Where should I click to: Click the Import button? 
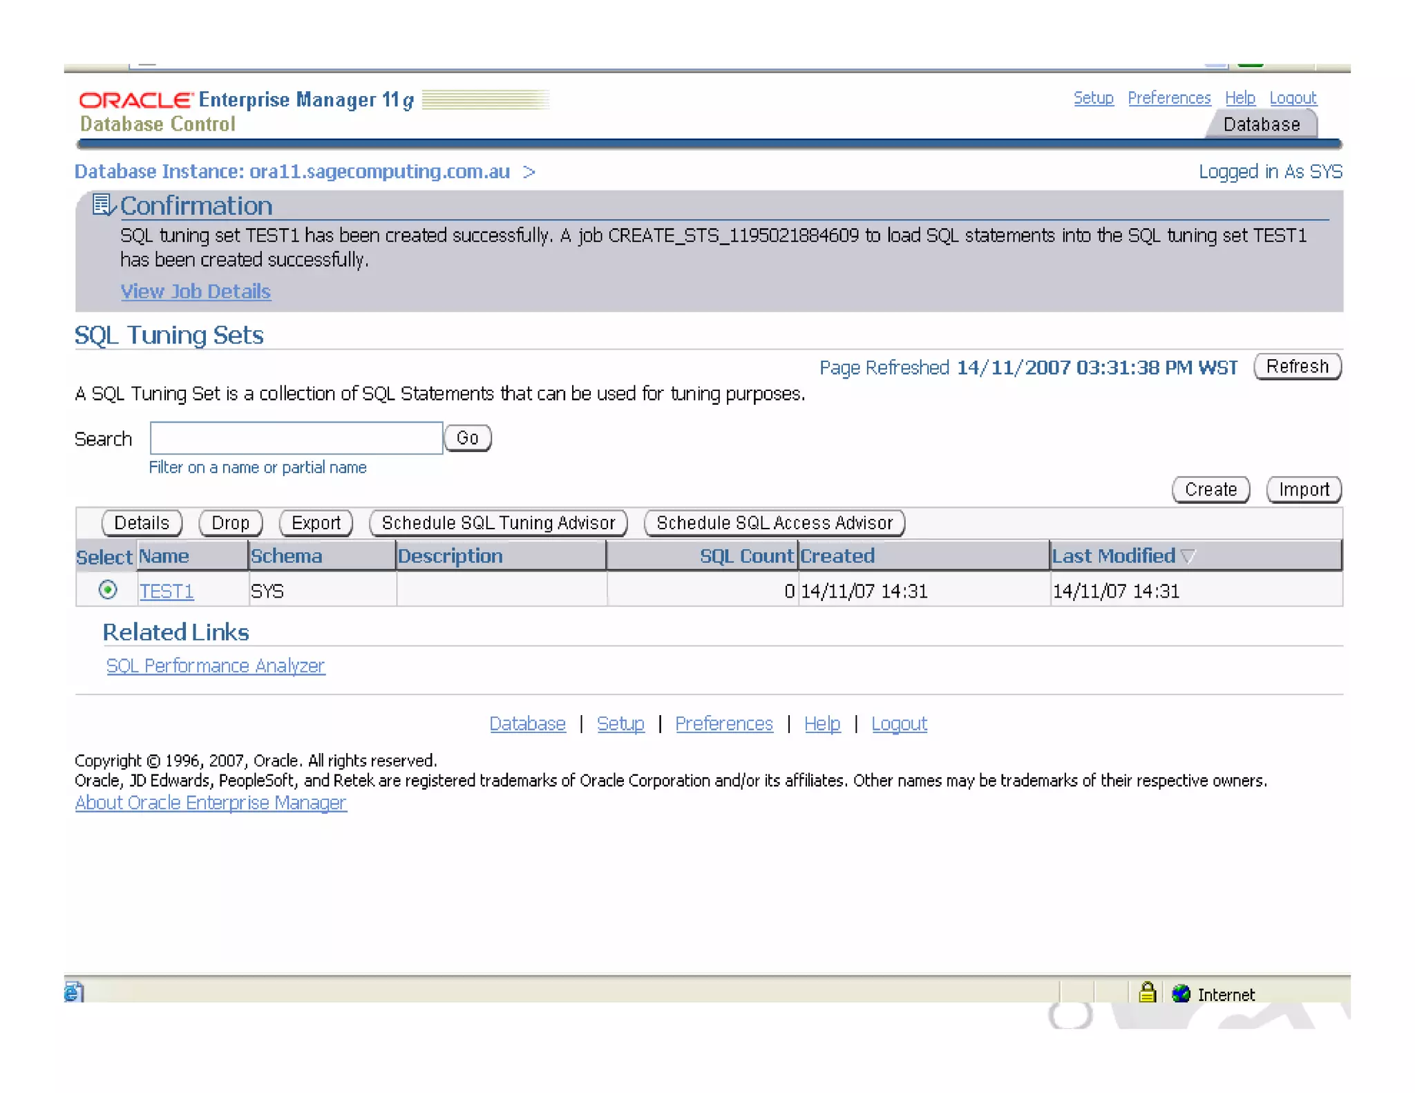point(1304,490)
